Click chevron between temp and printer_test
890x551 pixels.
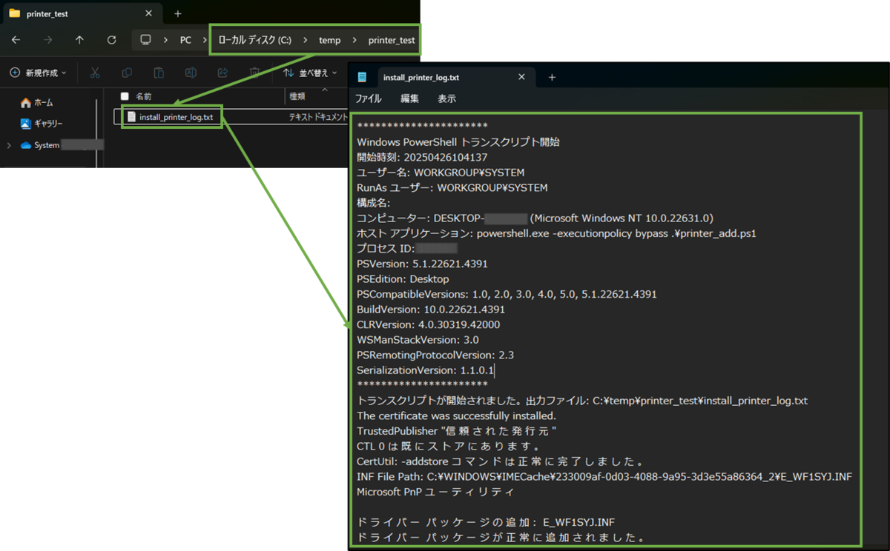click(x=355, y=40)
